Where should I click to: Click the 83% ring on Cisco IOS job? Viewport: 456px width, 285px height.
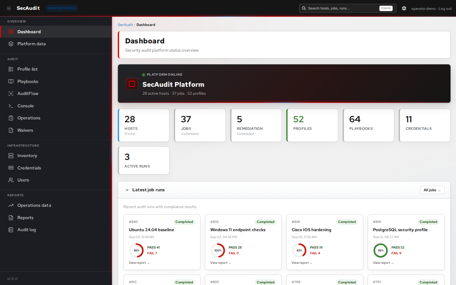[x=299, y=250]
